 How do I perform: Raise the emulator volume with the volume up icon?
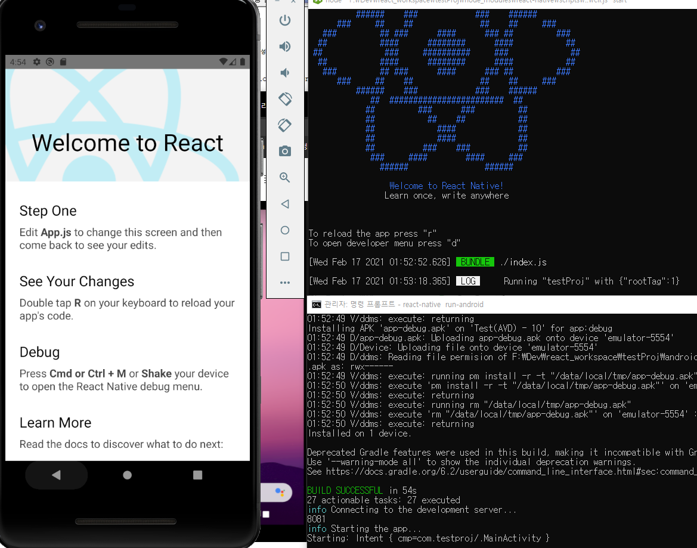click(285, 47)
